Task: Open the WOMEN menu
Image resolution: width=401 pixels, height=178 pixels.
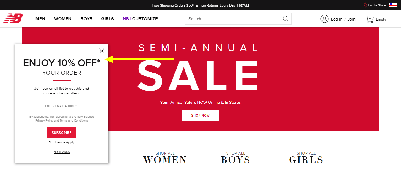Action: tap(63, 19)
